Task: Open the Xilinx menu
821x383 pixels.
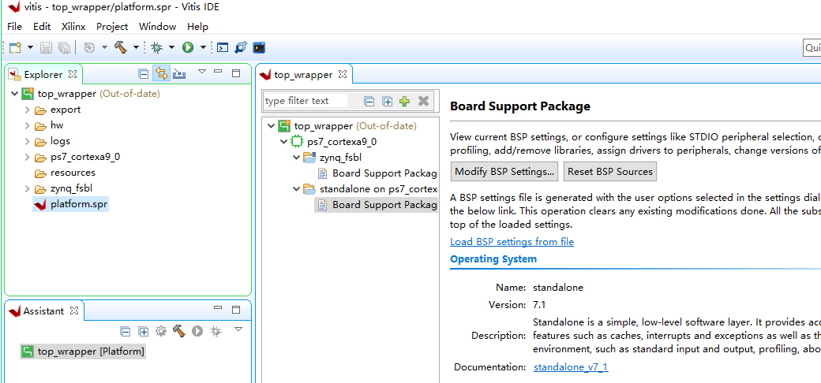Action: 73,27
